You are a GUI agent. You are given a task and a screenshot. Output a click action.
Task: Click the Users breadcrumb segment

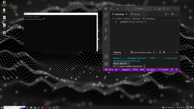119,19
